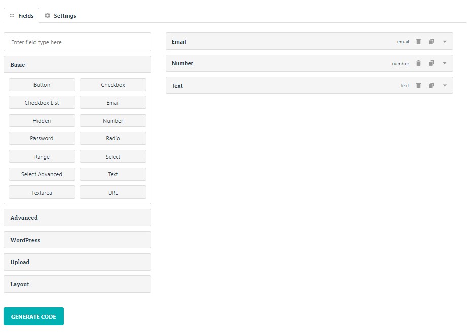The height and width of the screenshot is (335, 472).
Task: Open the Upload field category
Action: click(x=77, y=262)
